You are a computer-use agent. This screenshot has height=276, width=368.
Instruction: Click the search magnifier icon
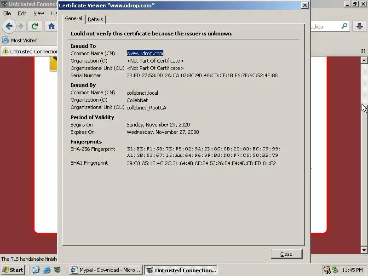pyautogui.click(x=344, y=26)
